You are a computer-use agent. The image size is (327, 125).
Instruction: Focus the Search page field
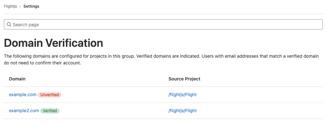pyautogui.click(x=163, y=25)
